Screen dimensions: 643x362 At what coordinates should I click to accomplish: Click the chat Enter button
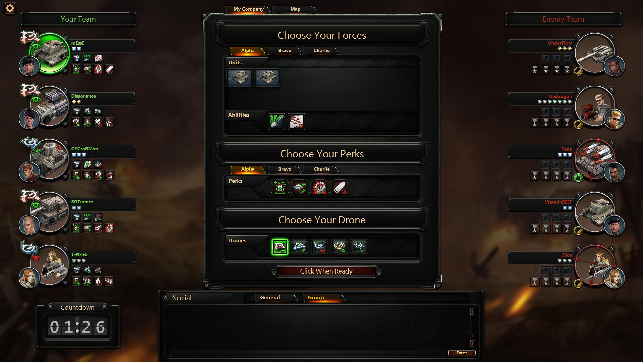[x=461, y=353]
